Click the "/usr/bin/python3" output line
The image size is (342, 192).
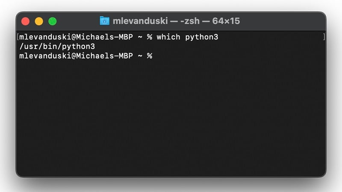point(57,47)
